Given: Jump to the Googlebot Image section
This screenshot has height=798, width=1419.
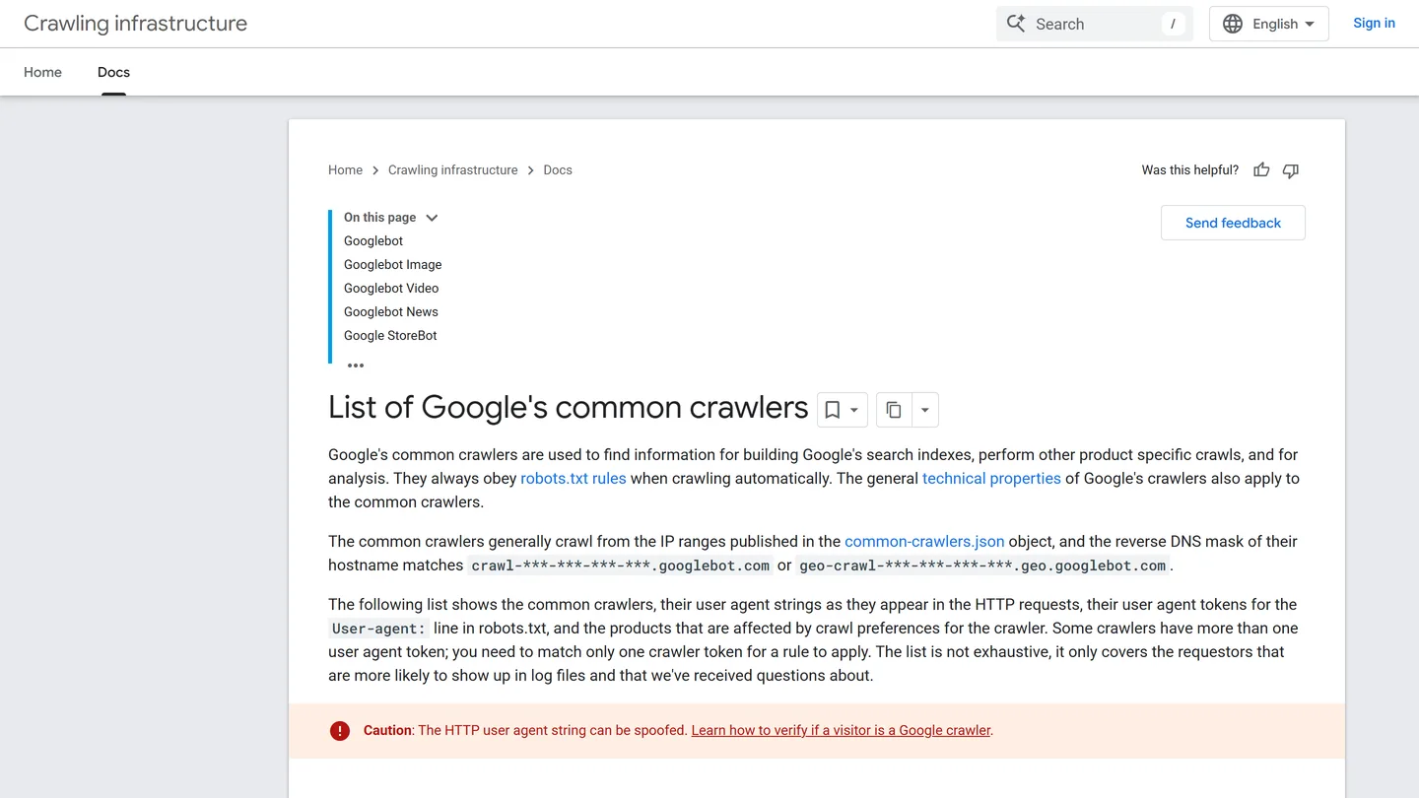Looking at the screenshot, I should 393,265.
